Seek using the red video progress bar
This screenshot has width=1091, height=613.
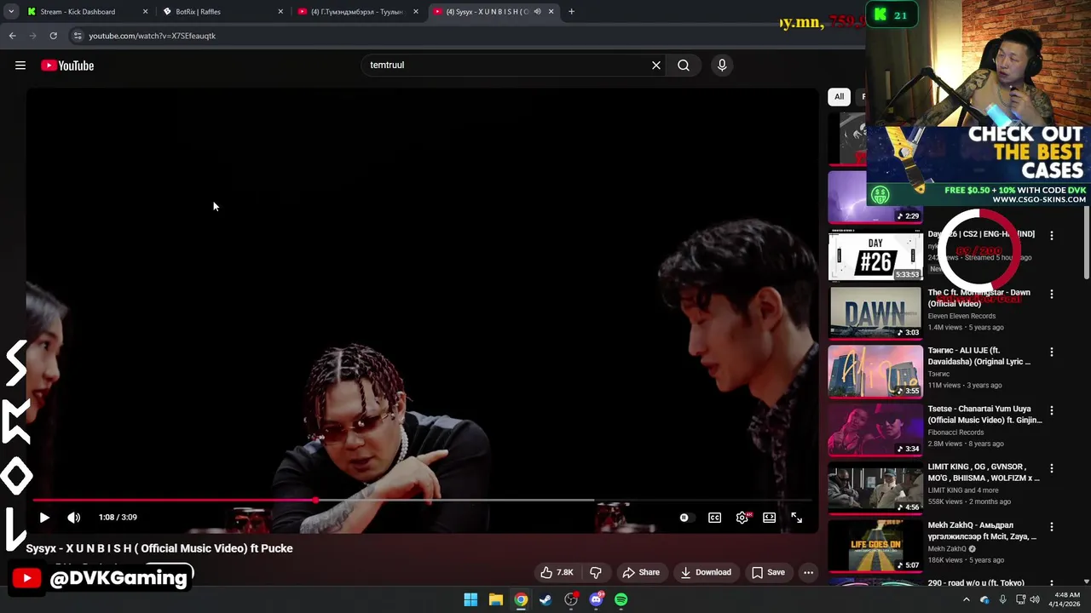tap(422, 501)
